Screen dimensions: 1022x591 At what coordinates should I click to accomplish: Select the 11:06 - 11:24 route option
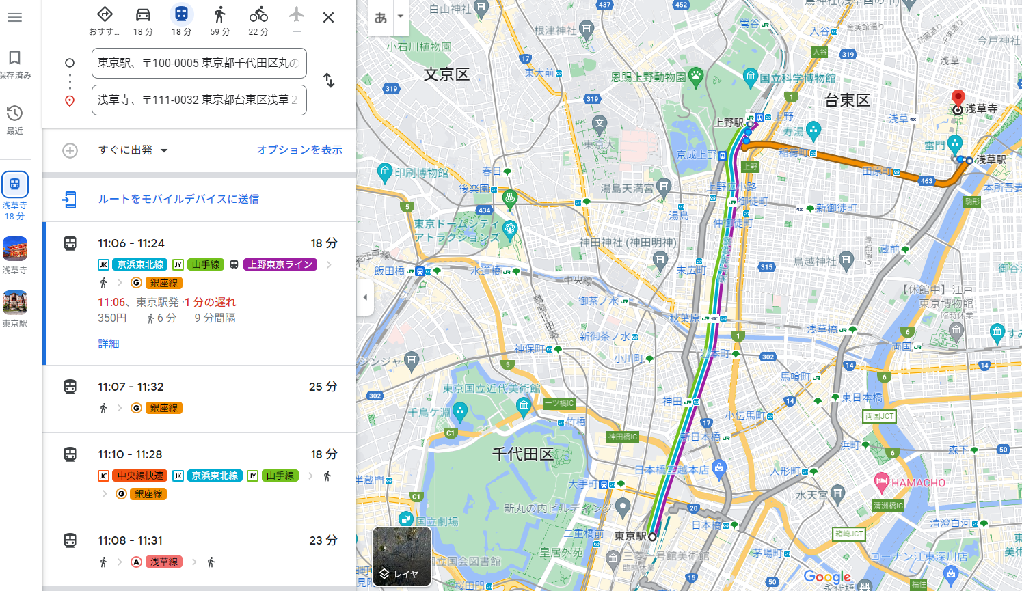pyautogui.click(x=200, y=294)
